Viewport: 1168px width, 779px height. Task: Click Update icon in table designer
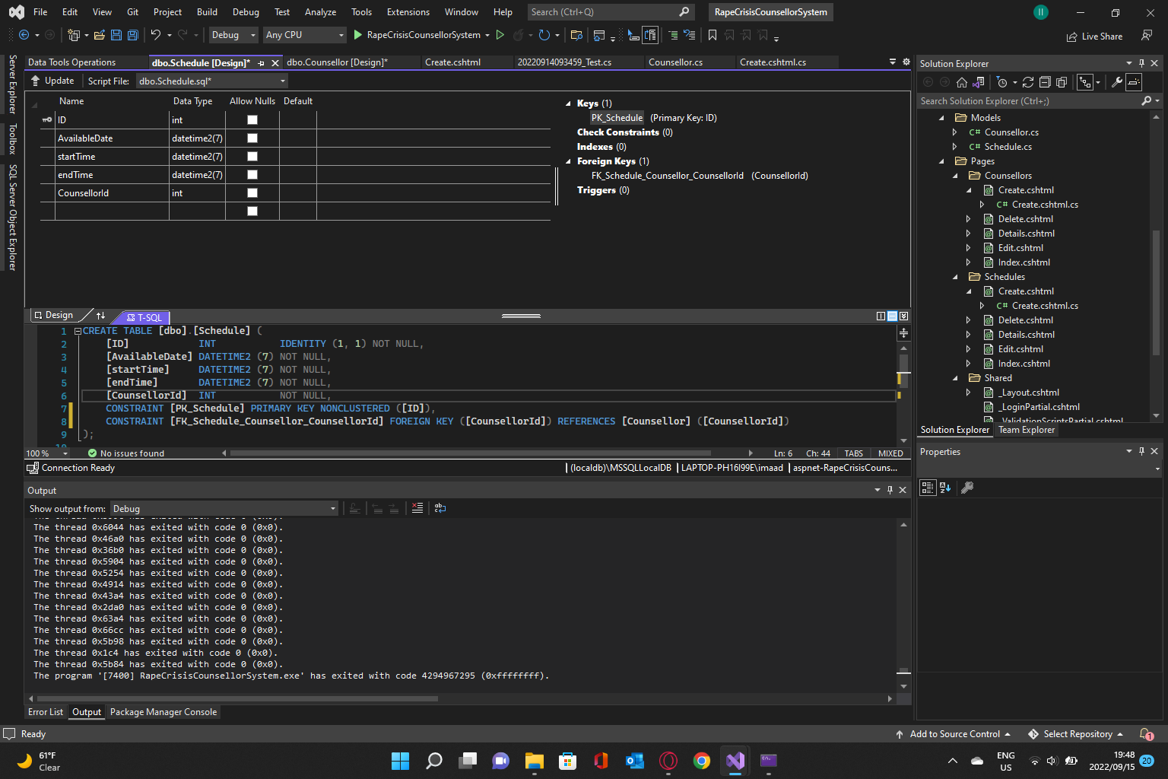[x=36, y=81]
